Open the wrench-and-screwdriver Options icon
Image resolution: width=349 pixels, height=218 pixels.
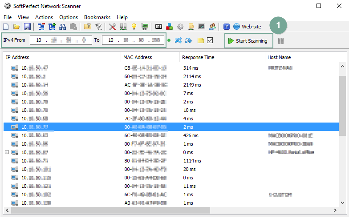tap(112, 27)
